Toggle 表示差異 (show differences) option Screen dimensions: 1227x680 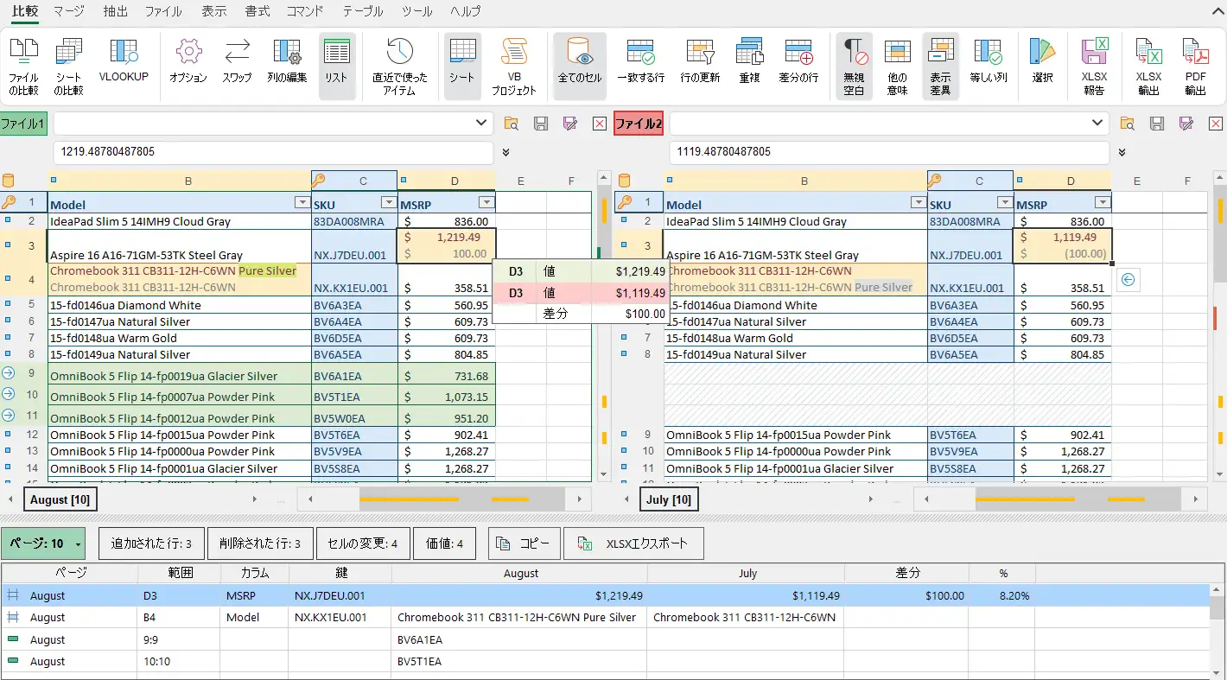click(x=941, y=66)
